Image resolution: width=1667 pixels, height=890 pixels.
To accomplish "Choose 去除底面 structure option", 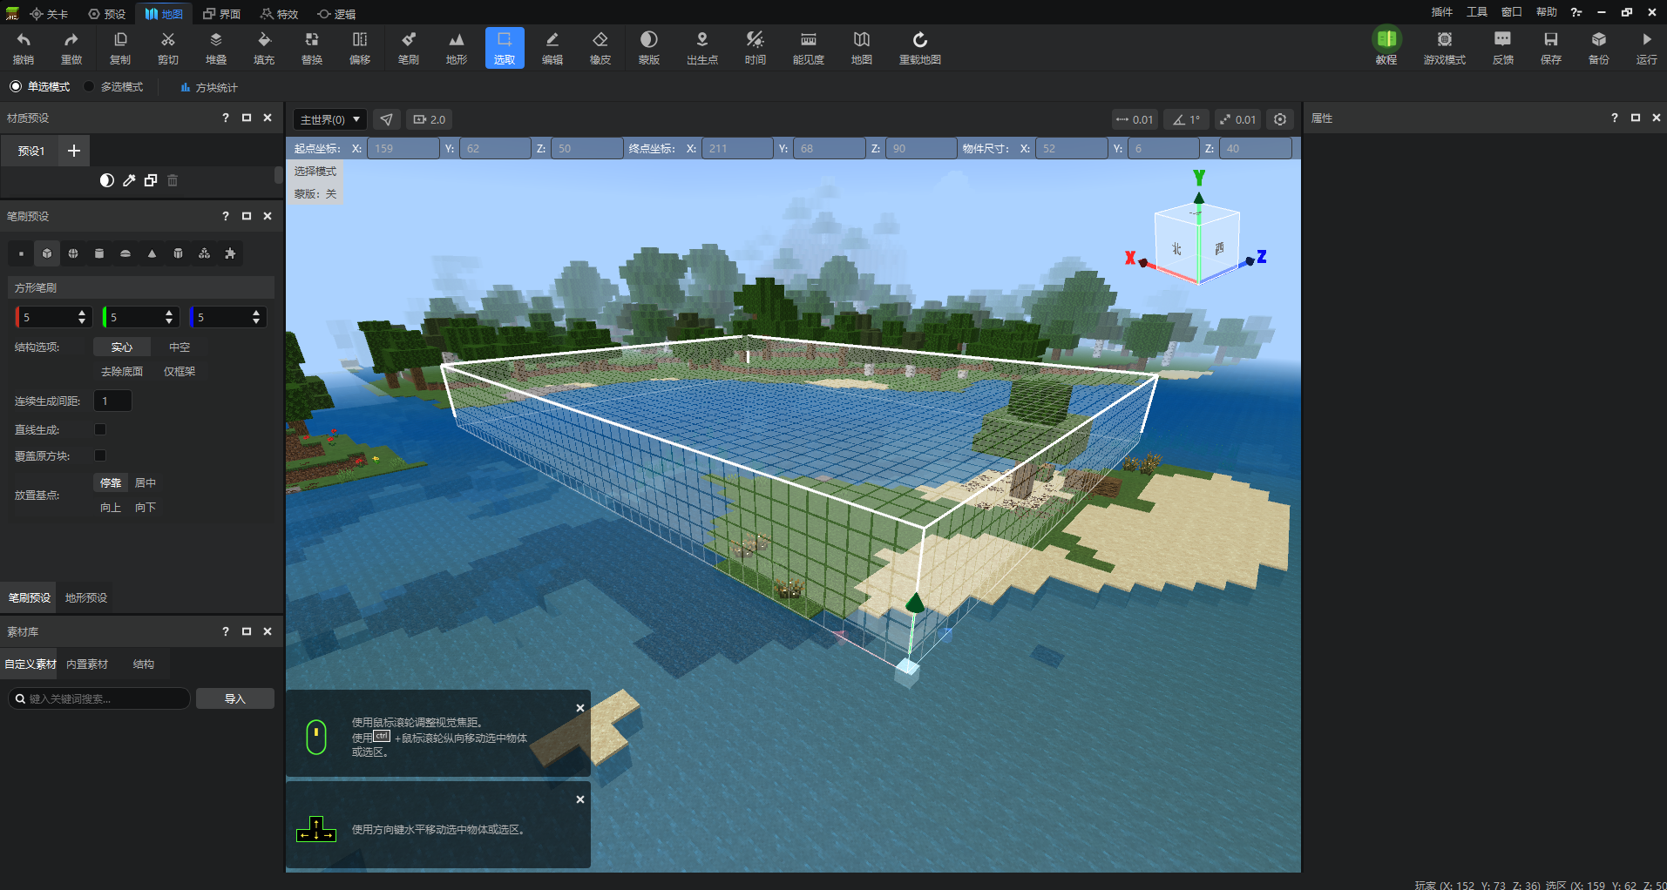I will (x=122, y=371).
